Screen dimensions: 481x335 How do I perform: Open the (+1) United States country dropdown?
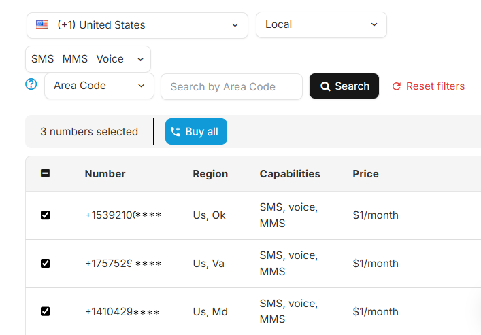[139, 25]
